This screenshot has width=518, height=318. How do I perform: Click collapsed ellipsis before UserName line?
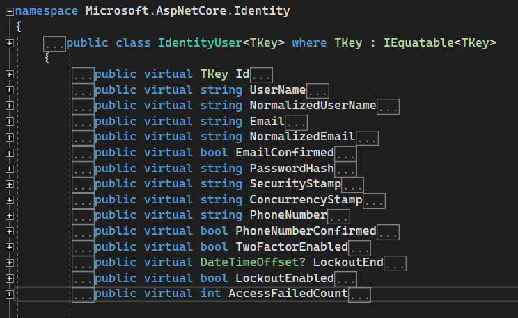(x=83, y=91)
